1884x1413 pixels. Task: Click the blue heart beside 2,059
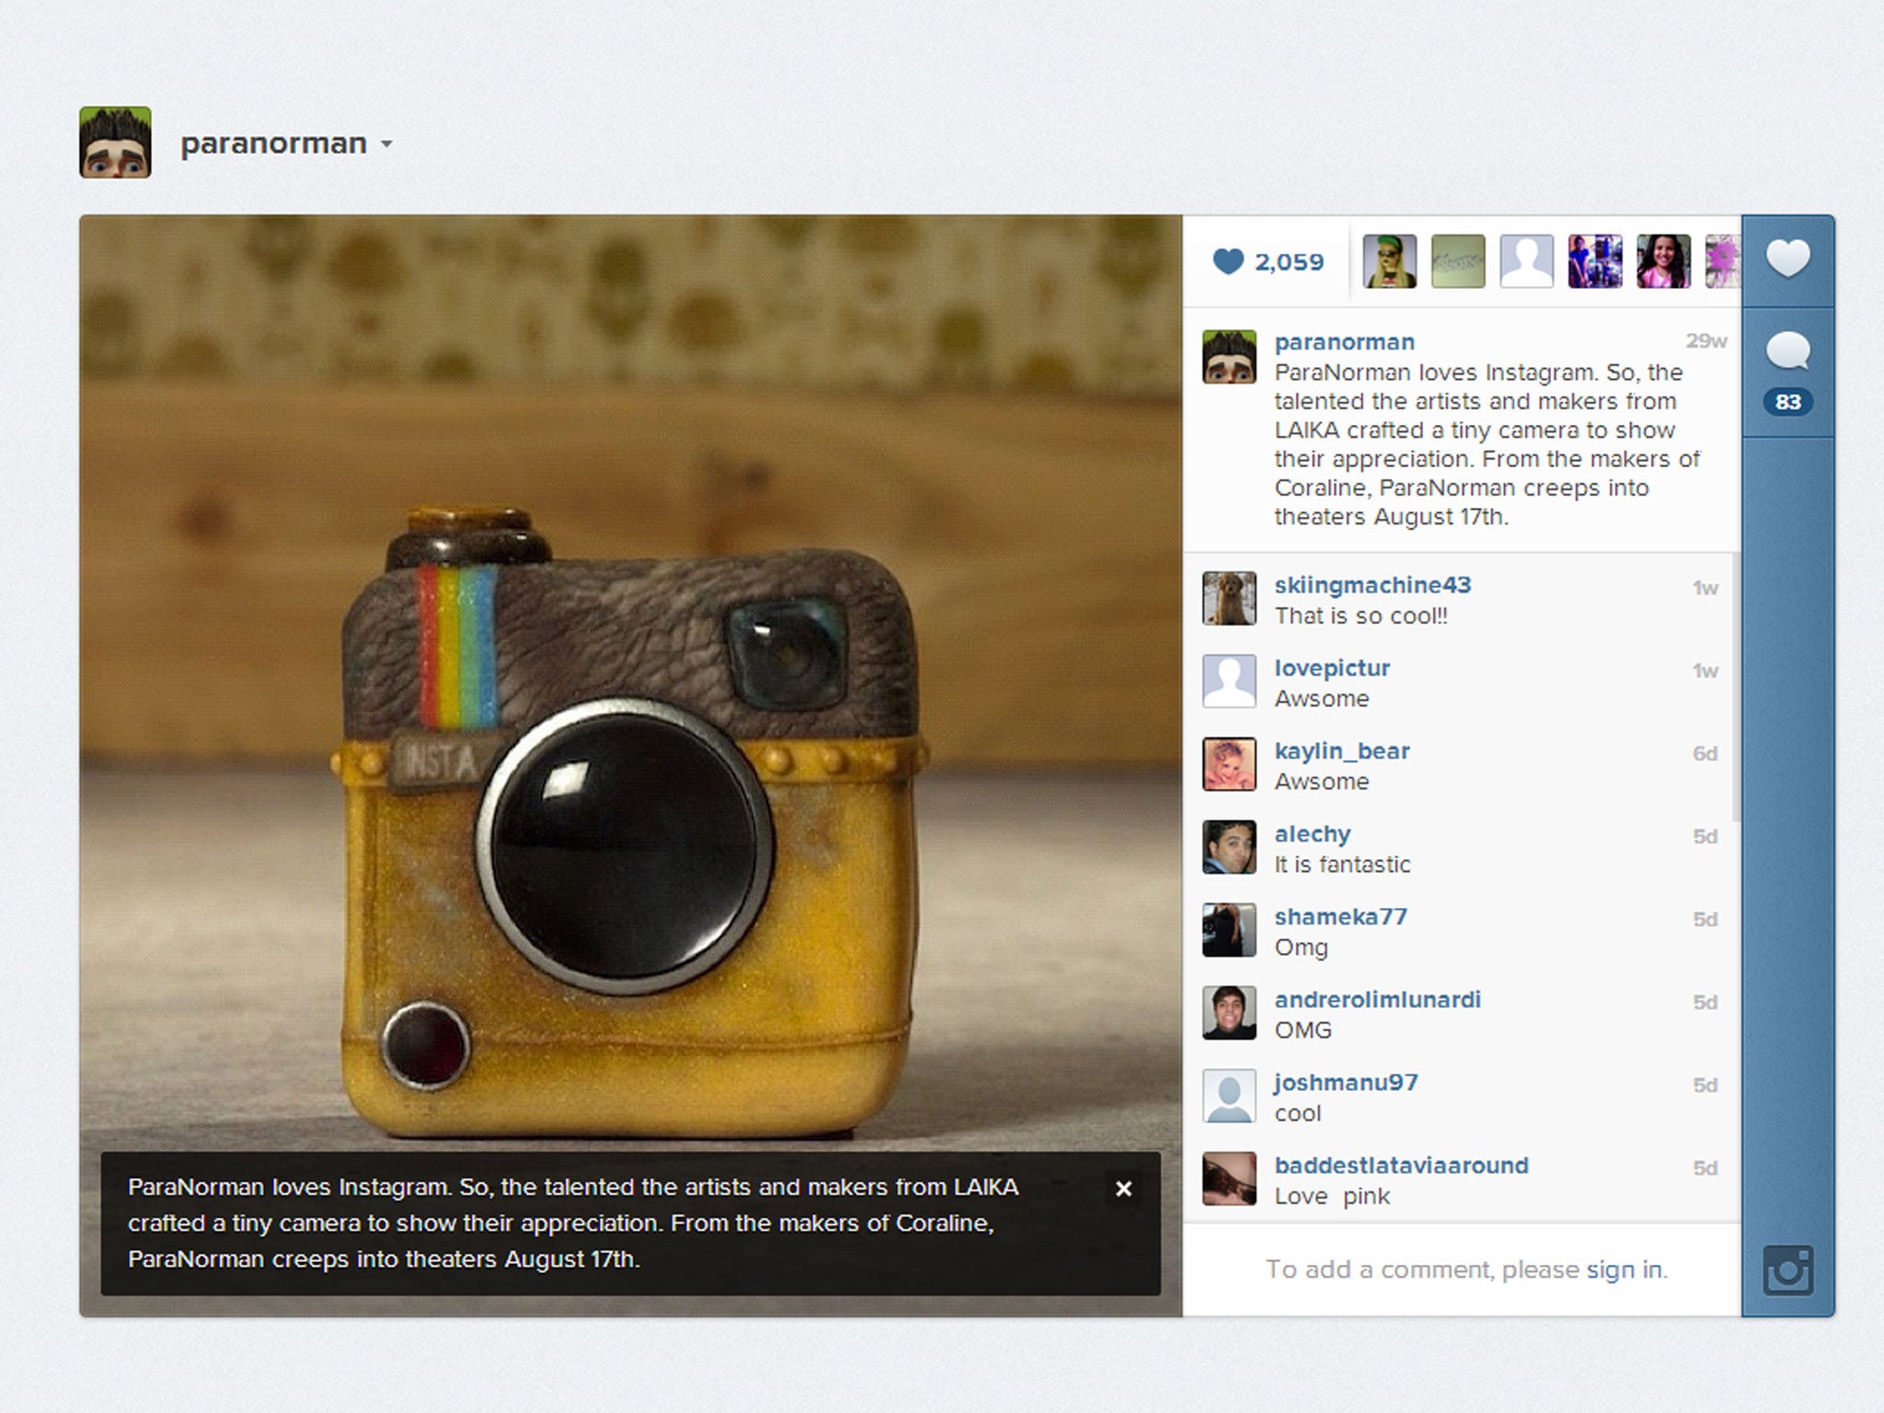tap(1228, 262)
